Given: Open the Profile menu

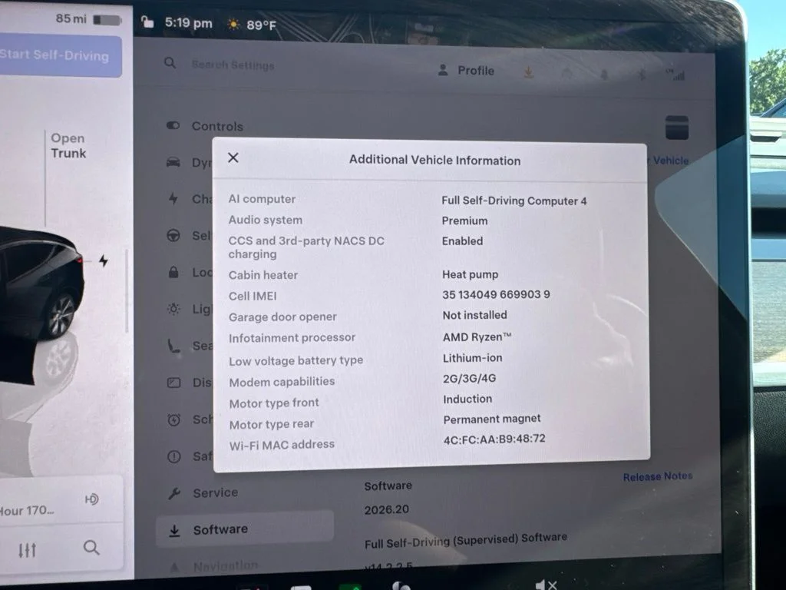Looking at the screenshot, I should [x=466, y=70].
